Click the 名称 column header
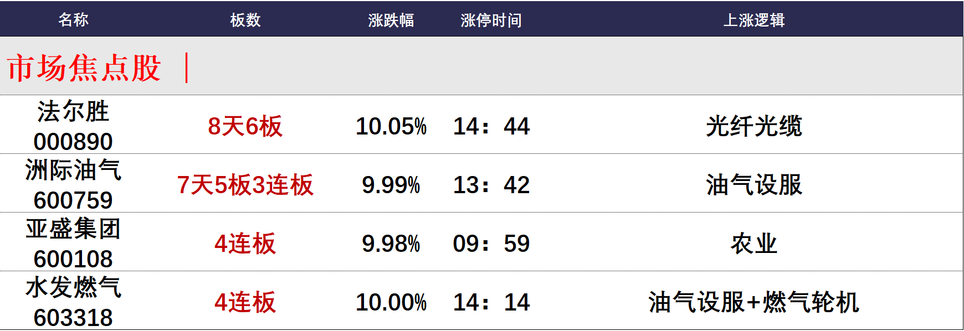 [73, 20]
